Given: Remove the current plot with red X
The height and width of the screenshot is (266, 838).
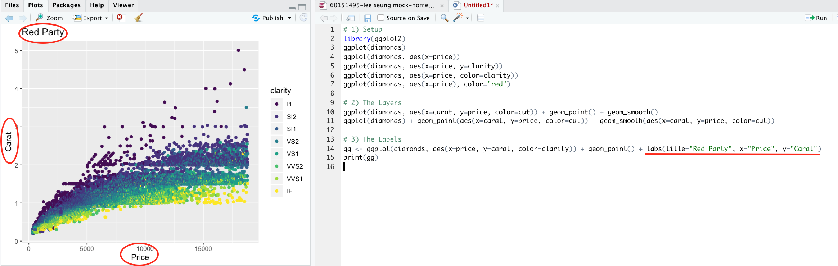Looking at the screenshot, I should coord(120,17).
